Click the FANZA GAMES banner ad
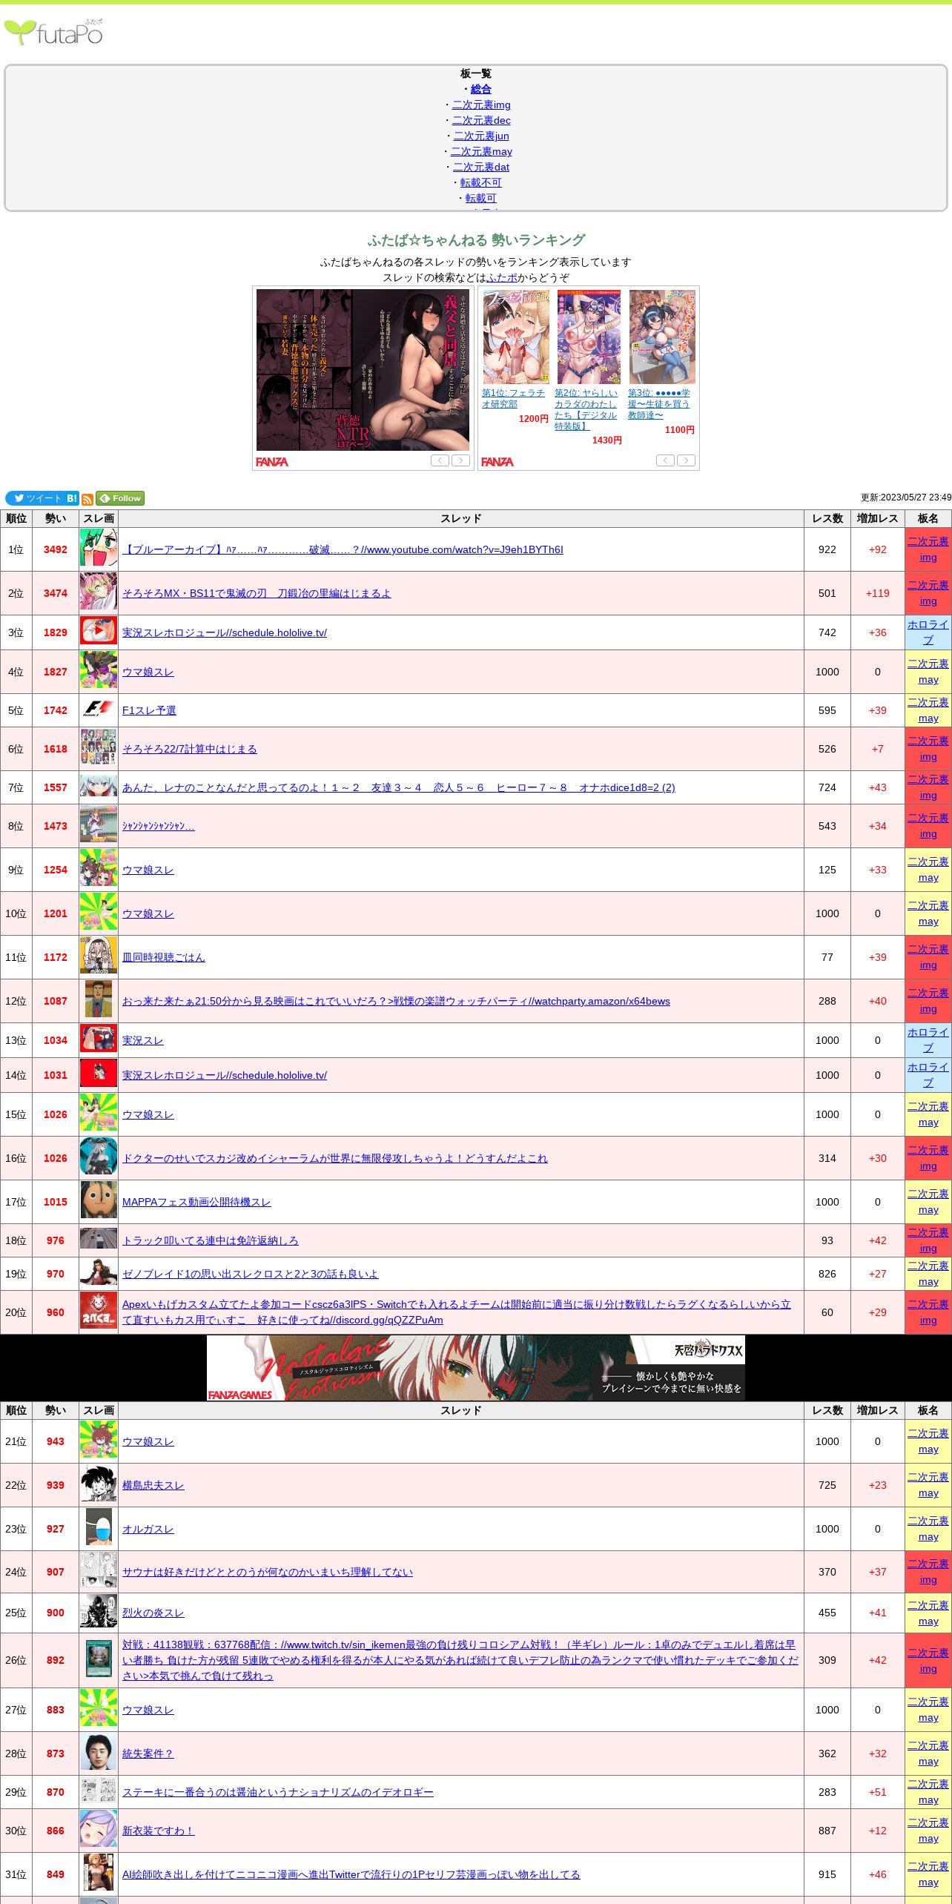952x1904 pixels. click(476, 1368)
